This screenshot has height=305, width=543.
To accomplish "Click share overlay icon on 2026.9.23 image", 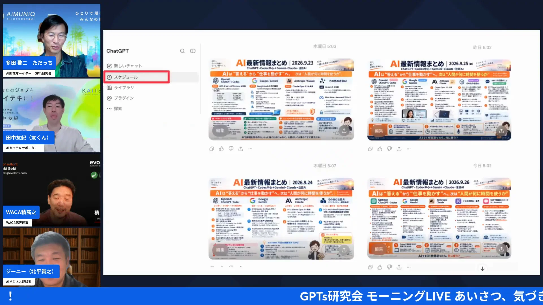I will (344, 130).
